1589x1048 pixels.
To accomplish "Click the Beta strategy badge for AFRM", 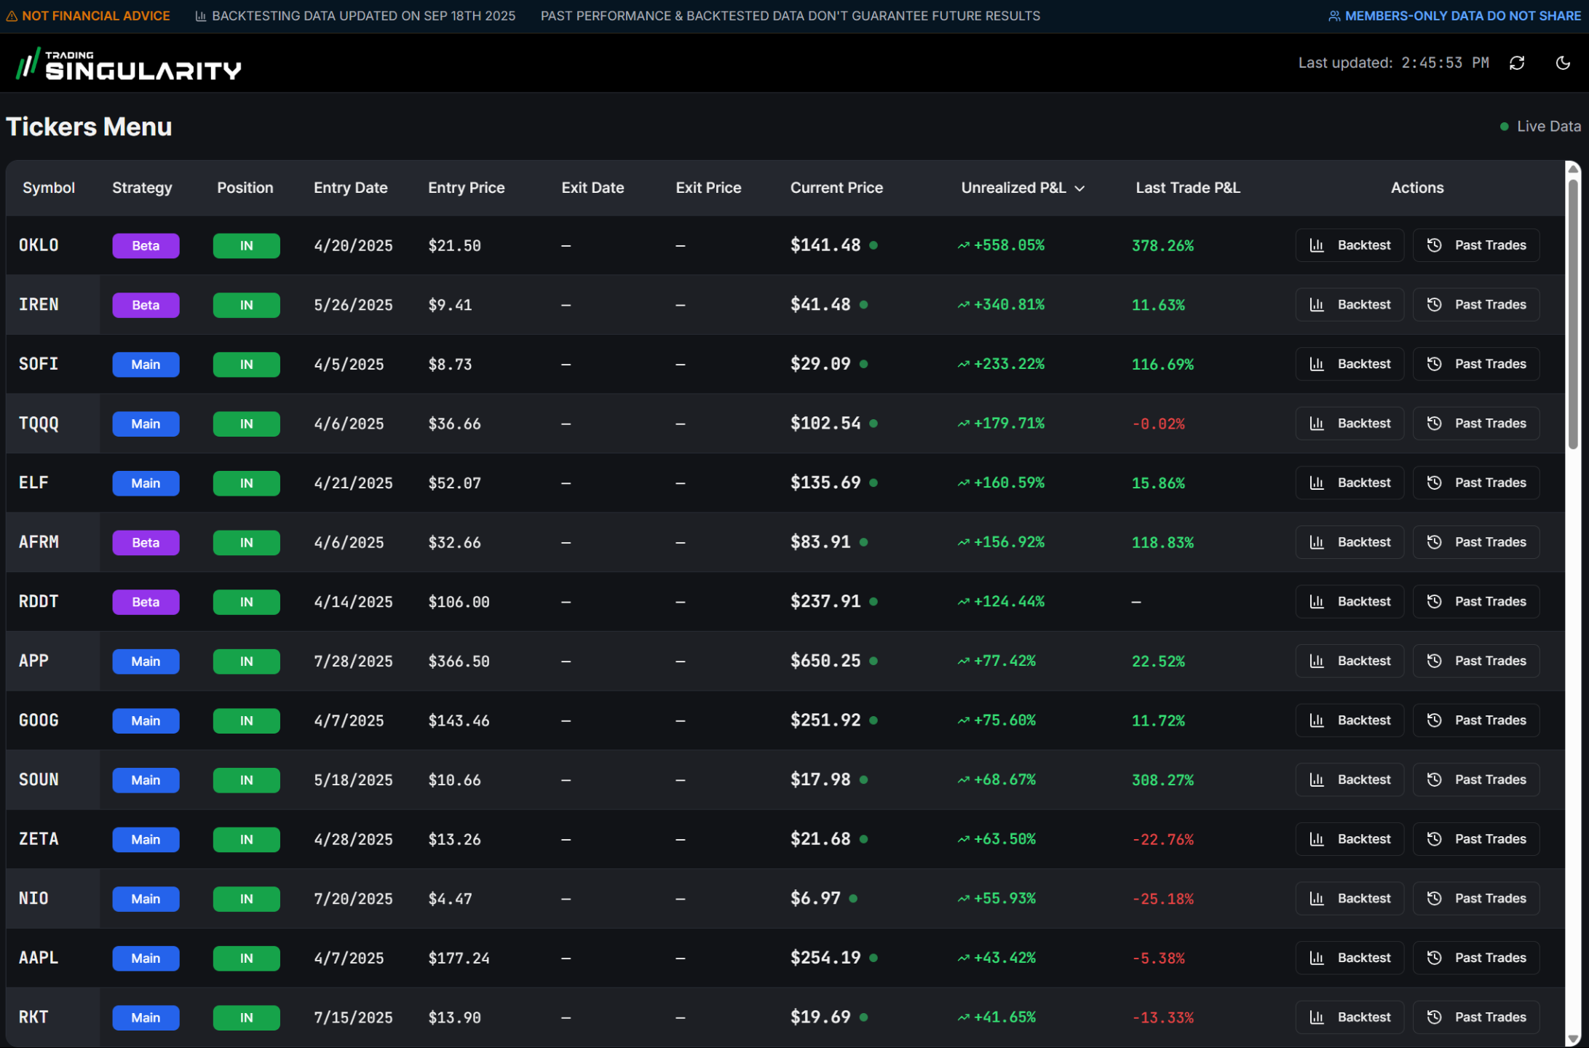I will pyautogui.click(x=146, y=543).
